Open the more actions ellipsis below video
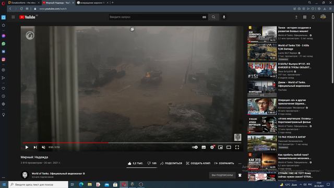 (240, 163)
